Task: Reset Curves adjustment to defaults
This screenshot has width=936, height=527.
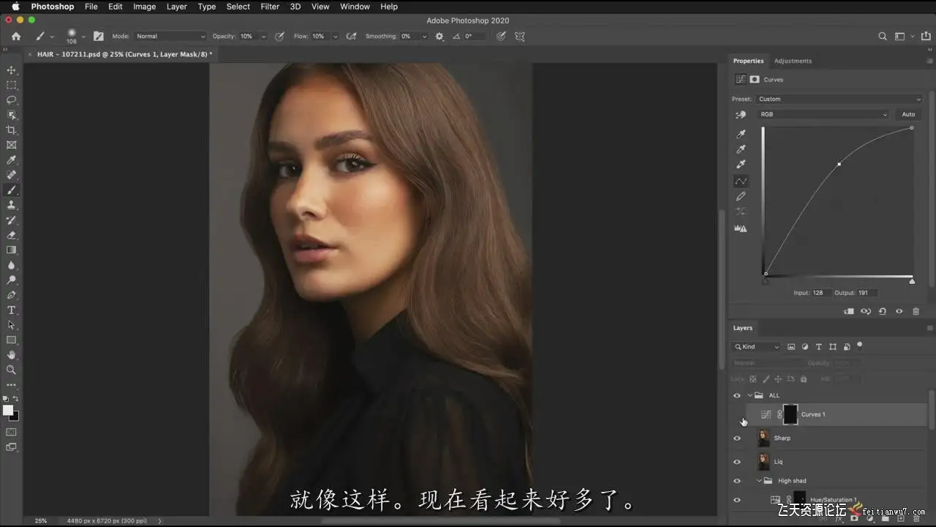Action: (883, 311)
